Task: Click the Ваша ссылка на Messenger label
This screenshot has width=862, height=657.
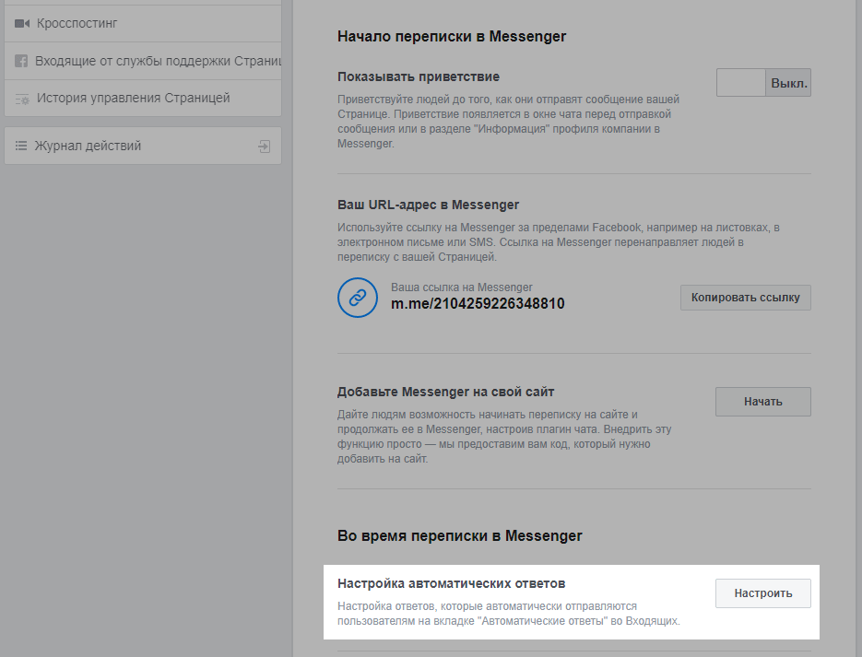Action: coord(461,287)
